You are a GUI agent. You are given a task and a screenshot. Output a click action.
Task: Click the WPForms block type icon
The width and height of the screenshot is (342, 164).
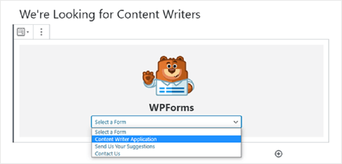point(21,32)
